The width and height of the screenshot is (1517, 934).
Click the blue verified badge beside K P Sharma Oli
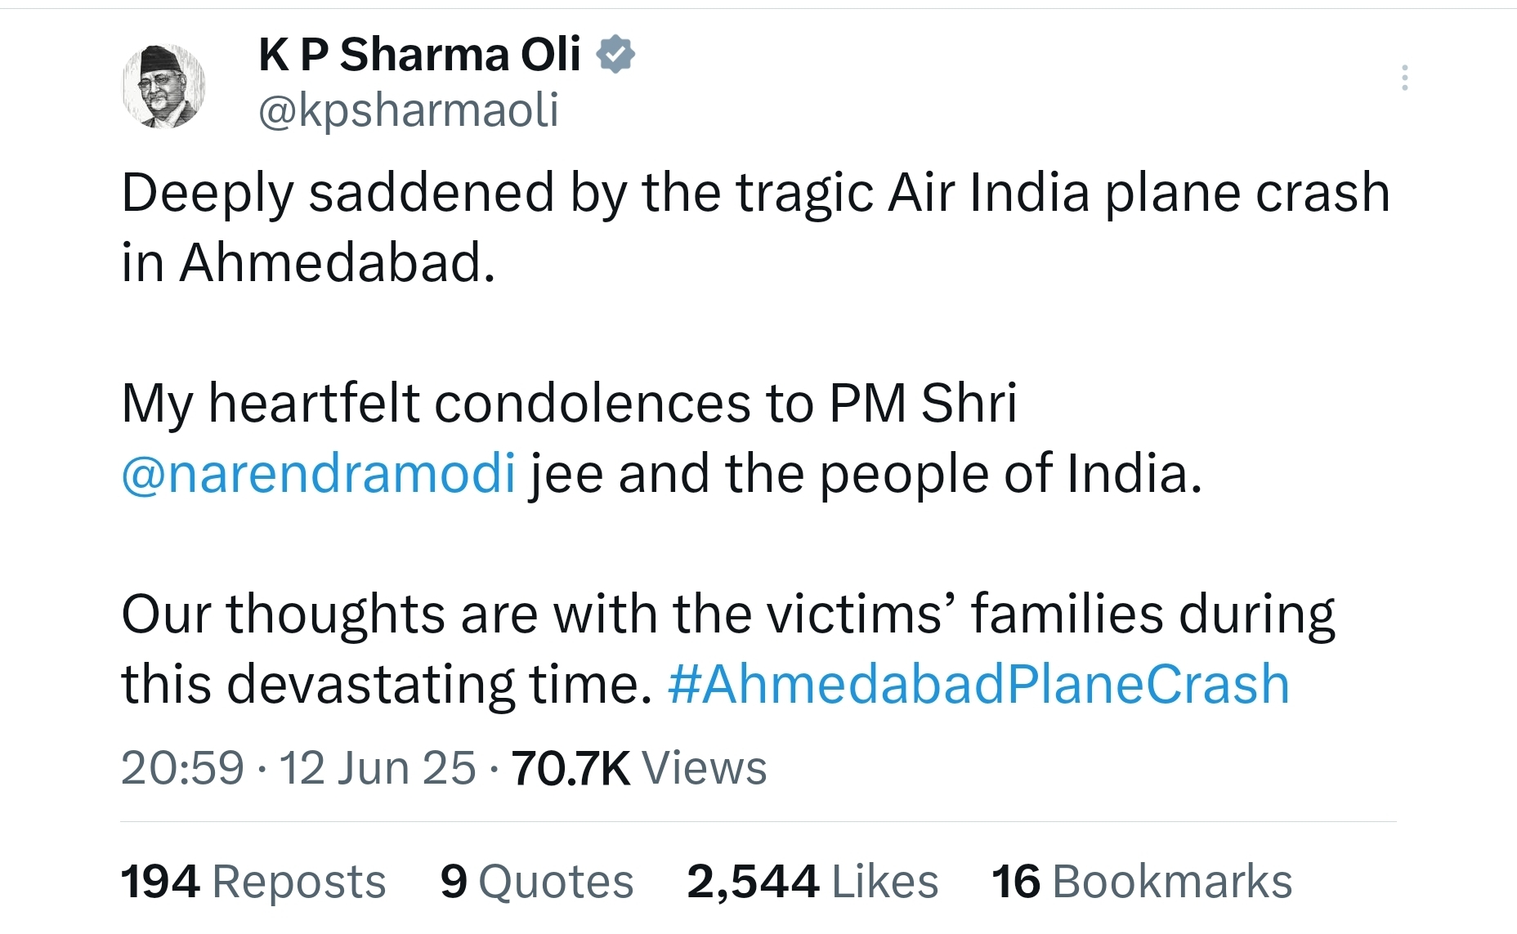[x=616, y=54]
